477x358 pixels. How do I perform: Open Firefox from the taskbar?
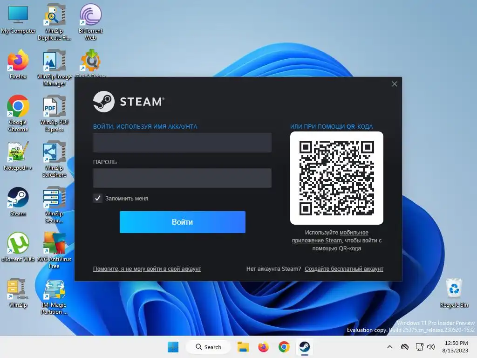pos(264,347)
